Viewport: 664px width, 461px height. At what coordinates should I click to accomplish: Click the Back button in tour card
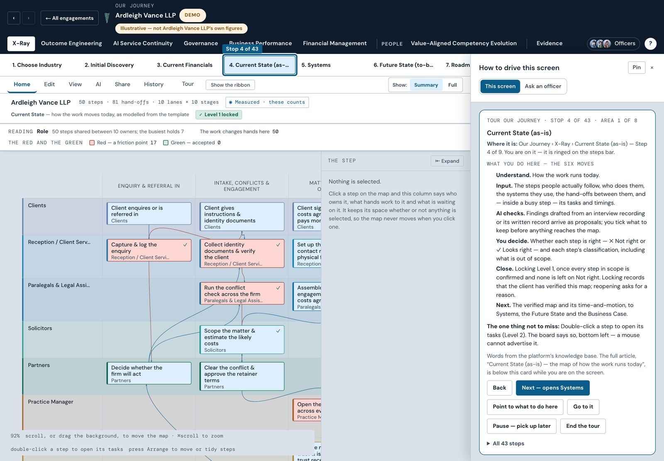(499, 388)
